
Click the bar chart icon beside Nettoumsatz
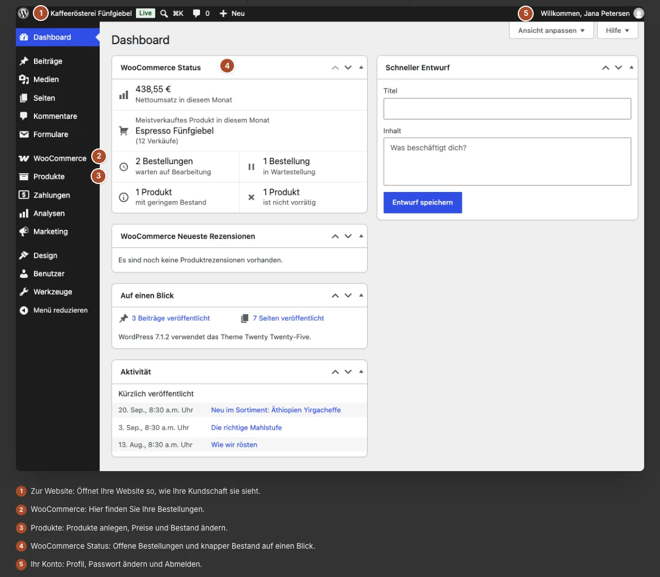124,95
